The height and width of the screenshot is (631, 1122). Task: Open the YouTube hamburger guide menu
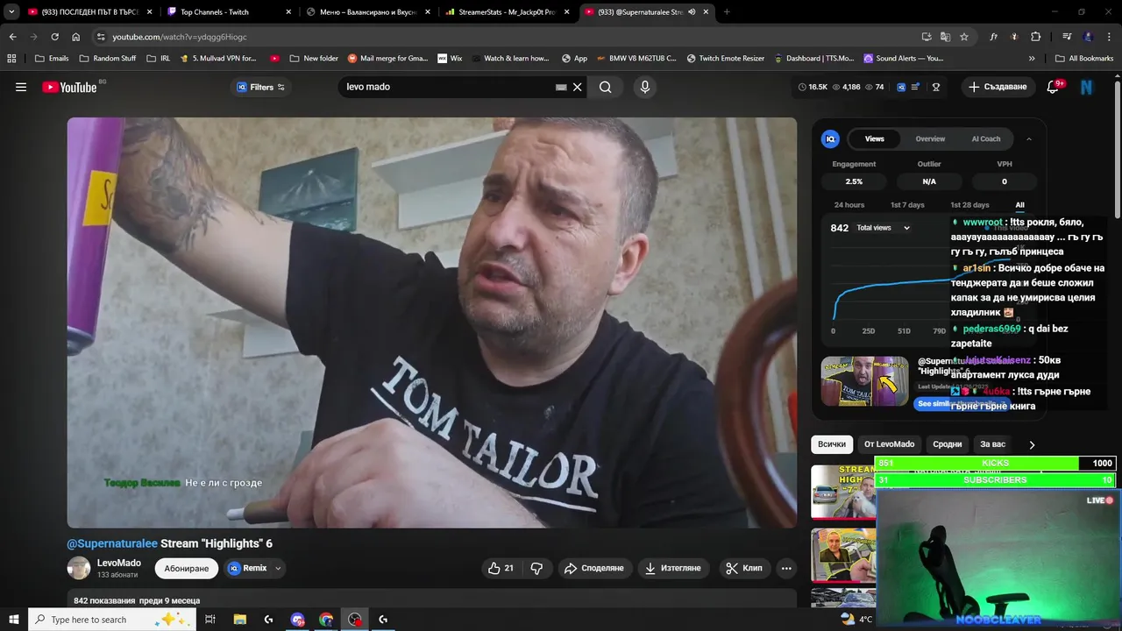point(21,87)
